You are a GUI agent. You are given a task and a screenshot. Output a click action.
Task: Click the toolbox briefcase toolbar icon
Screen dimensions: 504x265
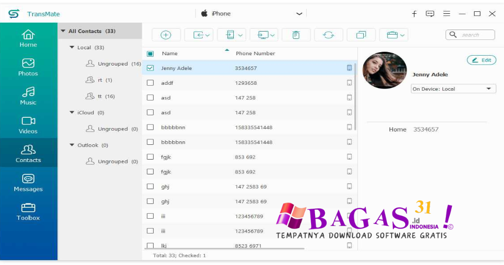pyautogui.click(x=392, y=35)
